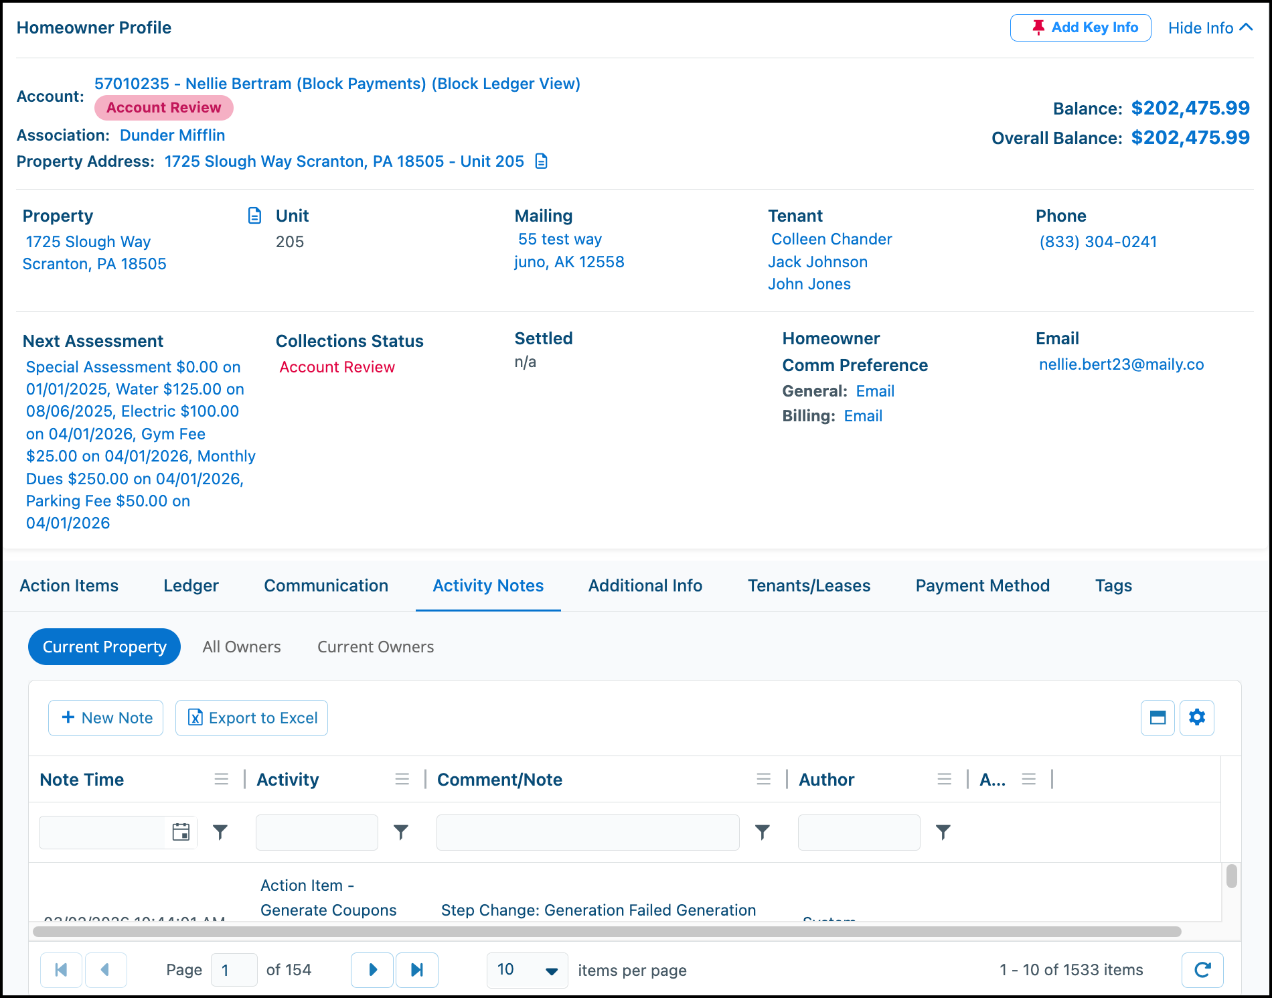Viewport: 1272px width, 998px height.
Task: Click the document icon beside Property Address
Action: tap(542, 161)
